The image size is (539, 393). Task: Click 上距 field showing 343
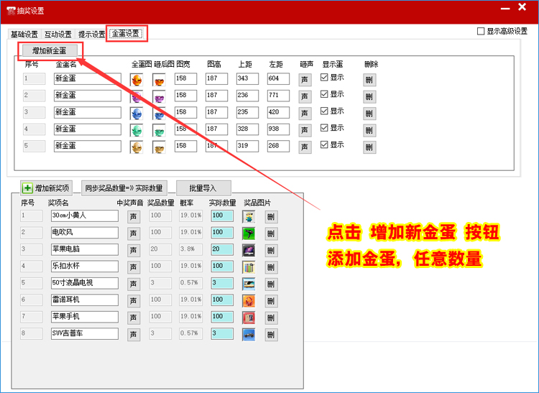pyautogui.click(x=247, y=78)
